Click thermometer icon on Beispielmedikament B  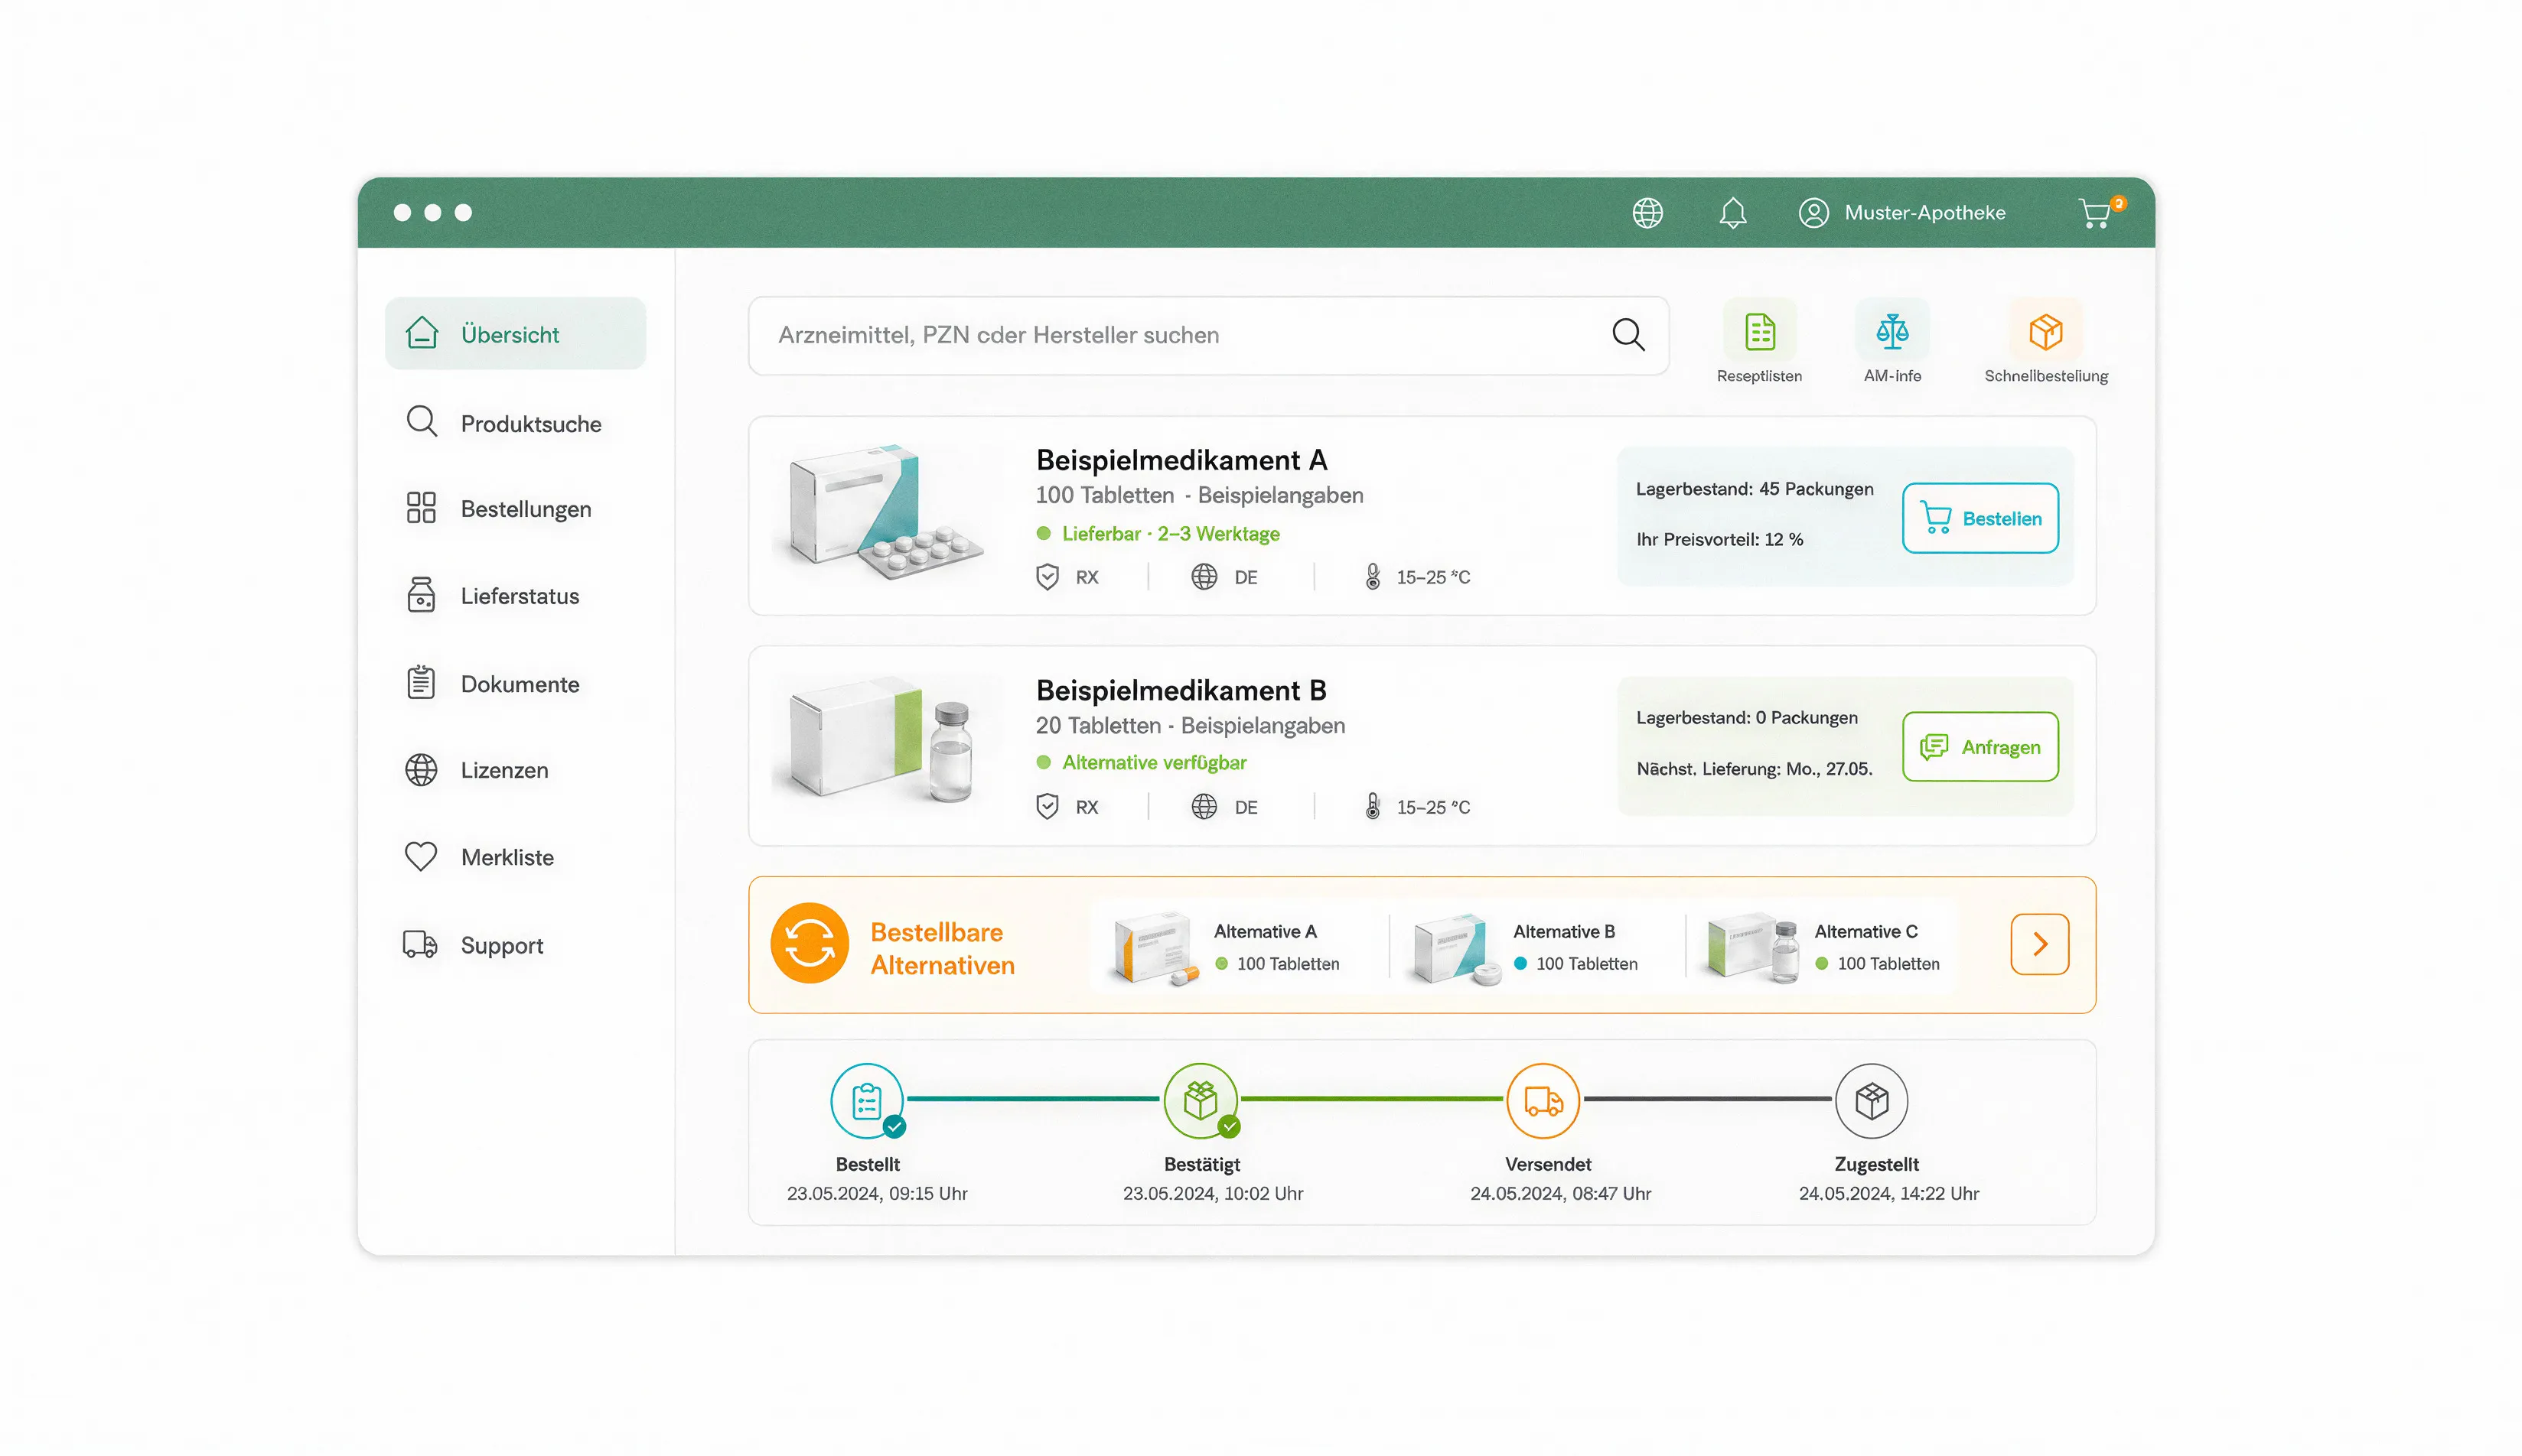point(1373,807)
